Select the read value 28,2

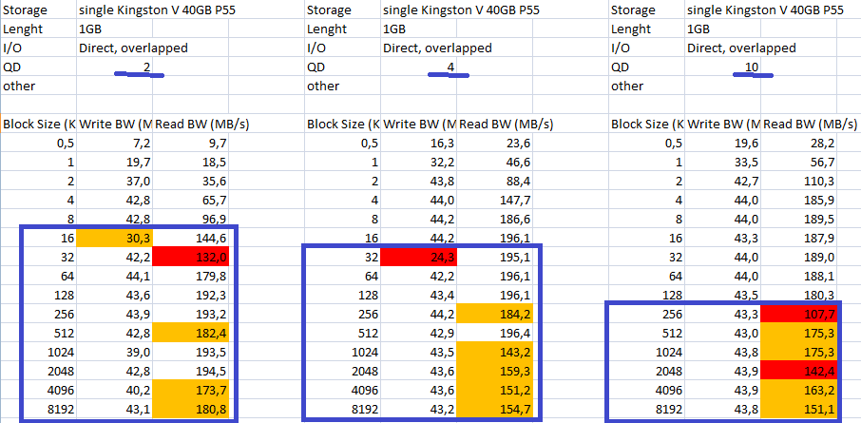pos(799,144)
